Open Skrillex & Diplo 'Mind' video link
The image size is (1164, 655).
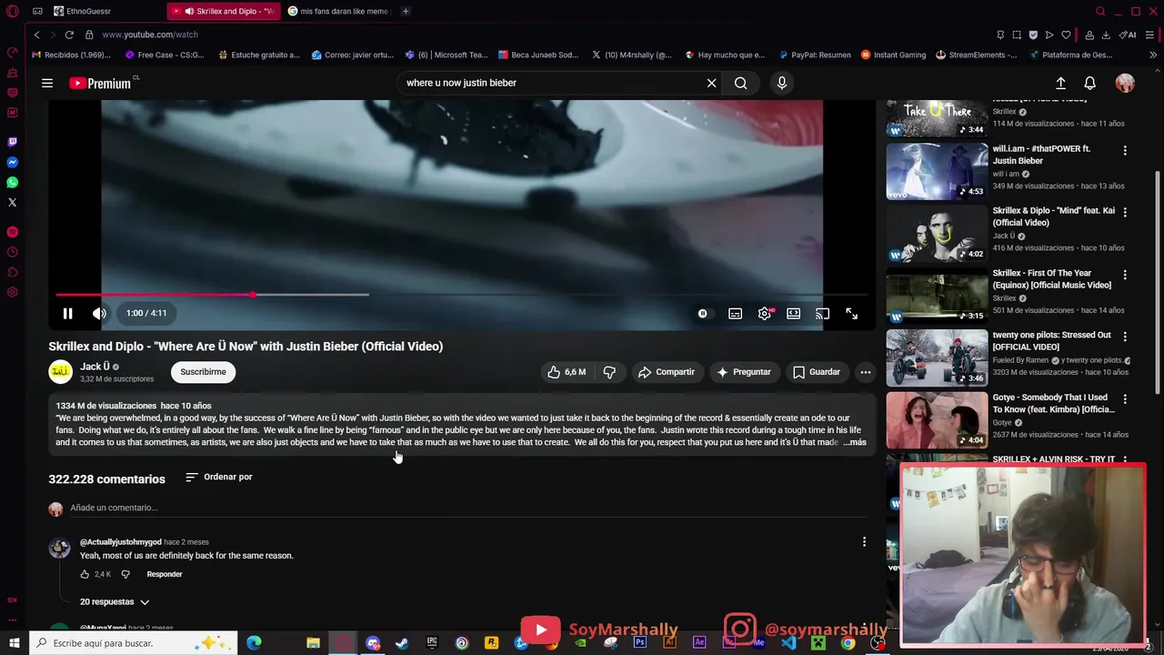pos(1053,217)
